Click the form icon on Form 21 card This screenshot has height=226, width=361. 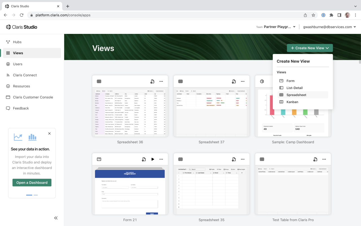coord(99,159)
